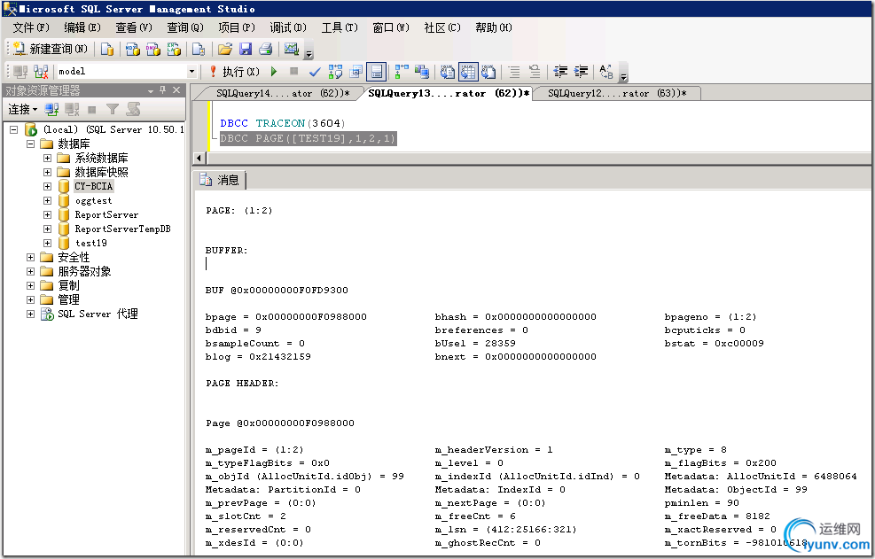The height and width of the screenshot is (559, 875).
Task: Select the test19 database
Action: 91,244
